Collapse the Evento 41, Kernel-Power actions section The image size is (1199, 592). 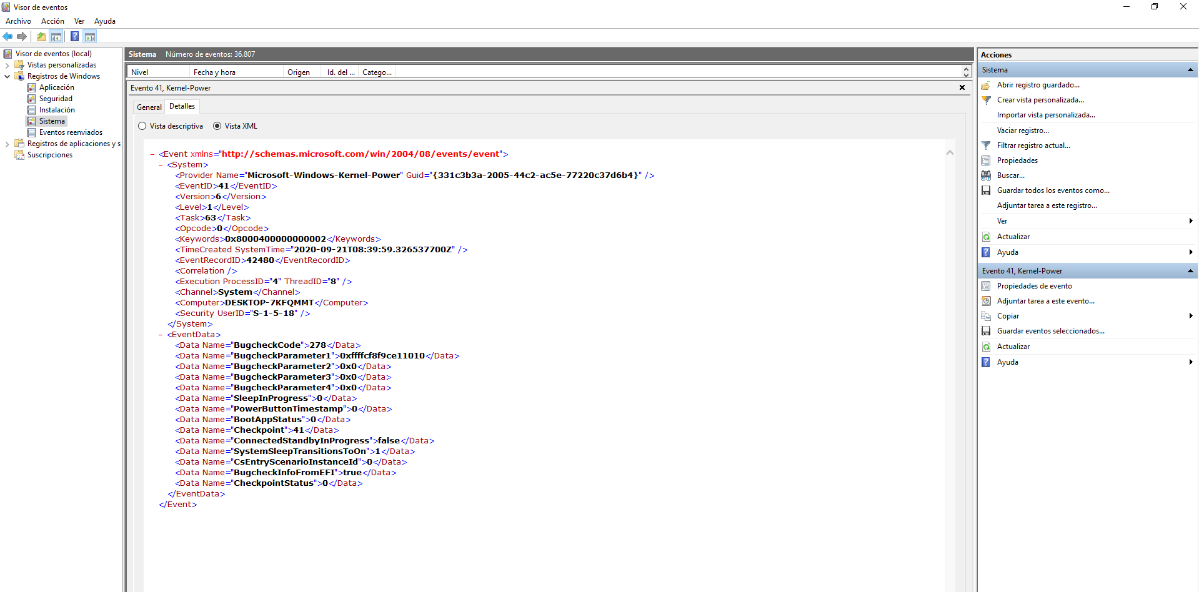coord(1190,271)
